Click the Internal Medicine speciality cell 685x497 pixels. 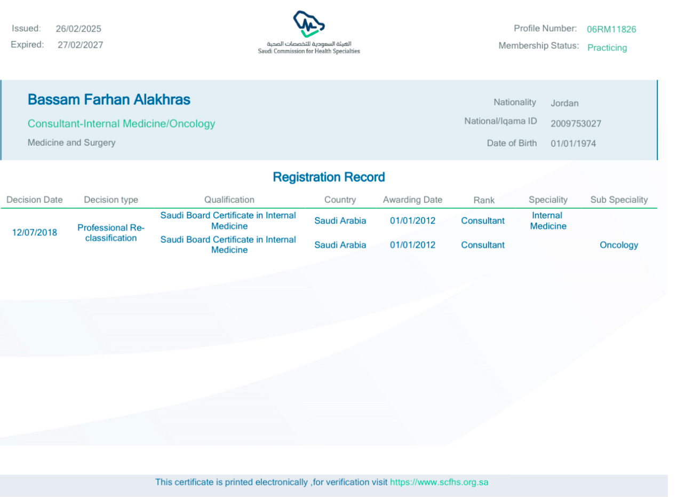[x=548, y=221]
